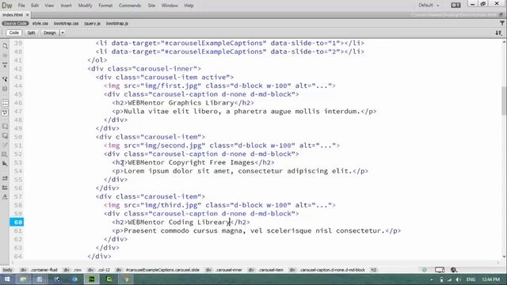The image size is (507, 285).
Task: Close the index.html document tab
Action: point(28,15)
